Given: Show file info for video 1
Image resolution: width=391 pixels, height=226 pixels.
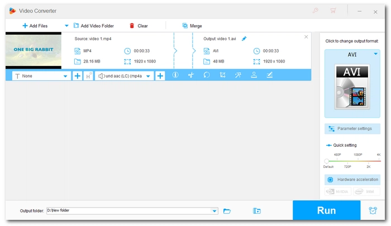Looking at the screenshot, I should (x=175, y=75).
